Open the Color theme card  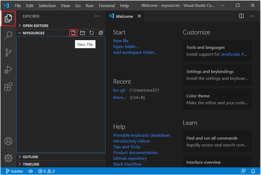click(x=217, y=99)
